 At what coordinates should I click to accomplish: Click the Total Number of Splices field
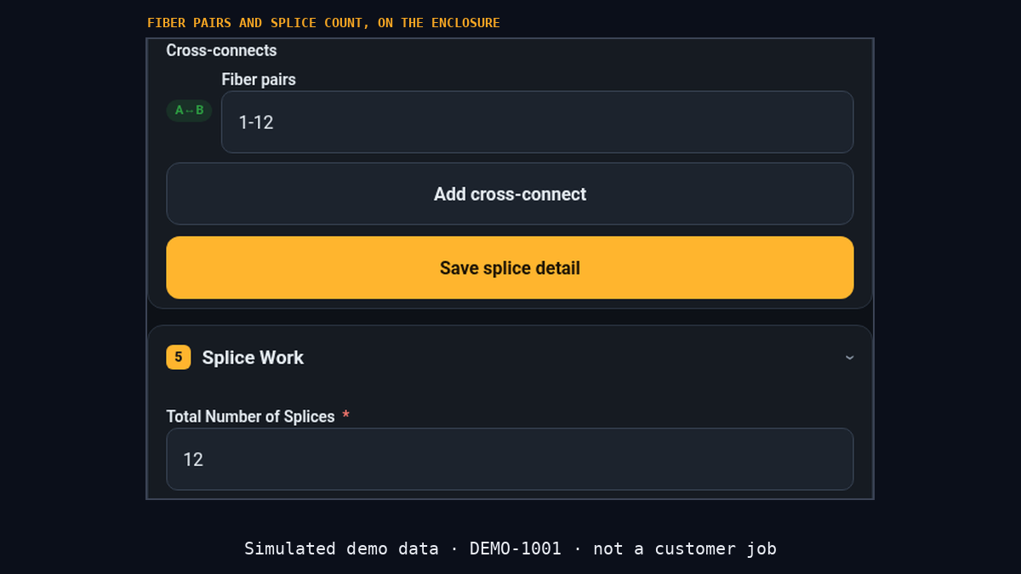510,459
